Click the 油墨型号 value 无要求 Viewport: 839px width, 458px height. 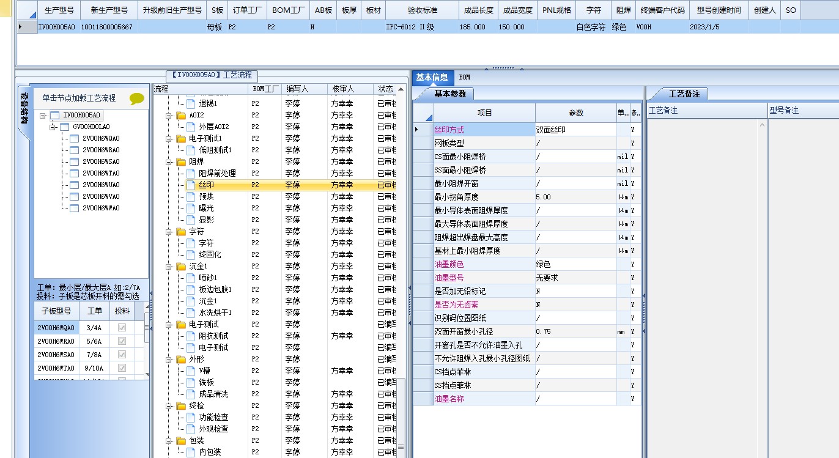[x=575, y=278]
